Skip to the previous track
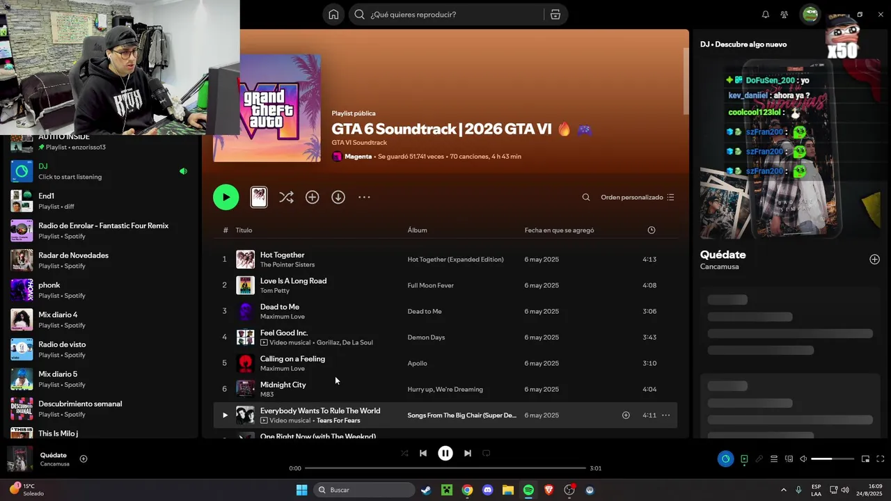 pos(423,453)
